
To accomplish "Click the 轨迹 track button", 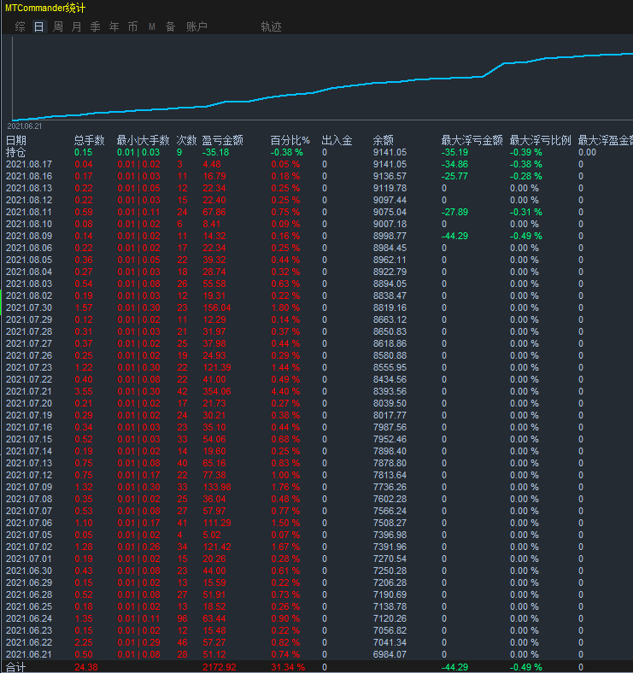I will click(x=271, y=26).
